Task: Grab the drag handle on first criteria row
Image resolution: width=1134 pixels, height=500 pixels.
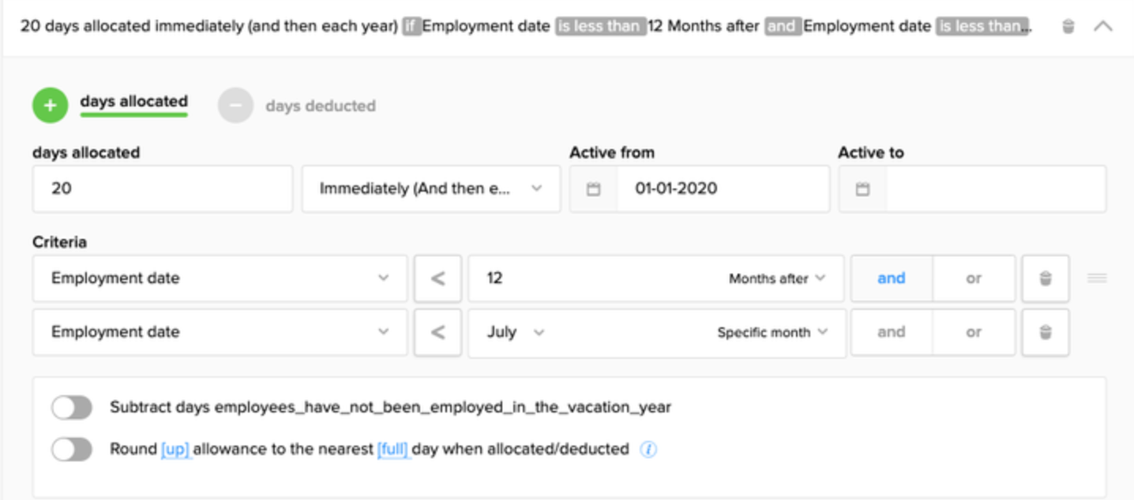Action: coord(1097,278)
